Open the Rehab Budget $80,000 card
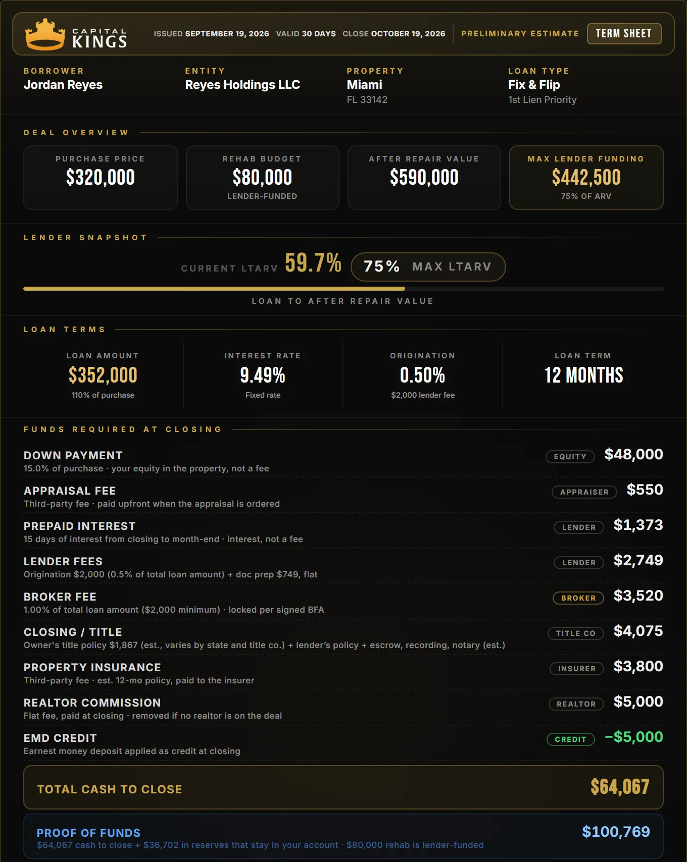The width and height of the screenshot is (687, 862). click(x=262, y=178)
